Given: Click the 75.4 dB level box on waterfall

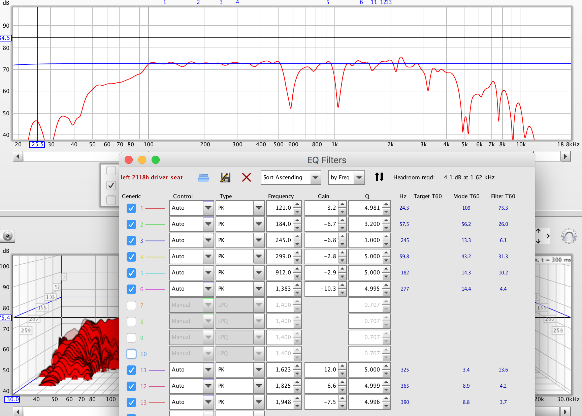Looking at the screenshot, I should [5, 318].
